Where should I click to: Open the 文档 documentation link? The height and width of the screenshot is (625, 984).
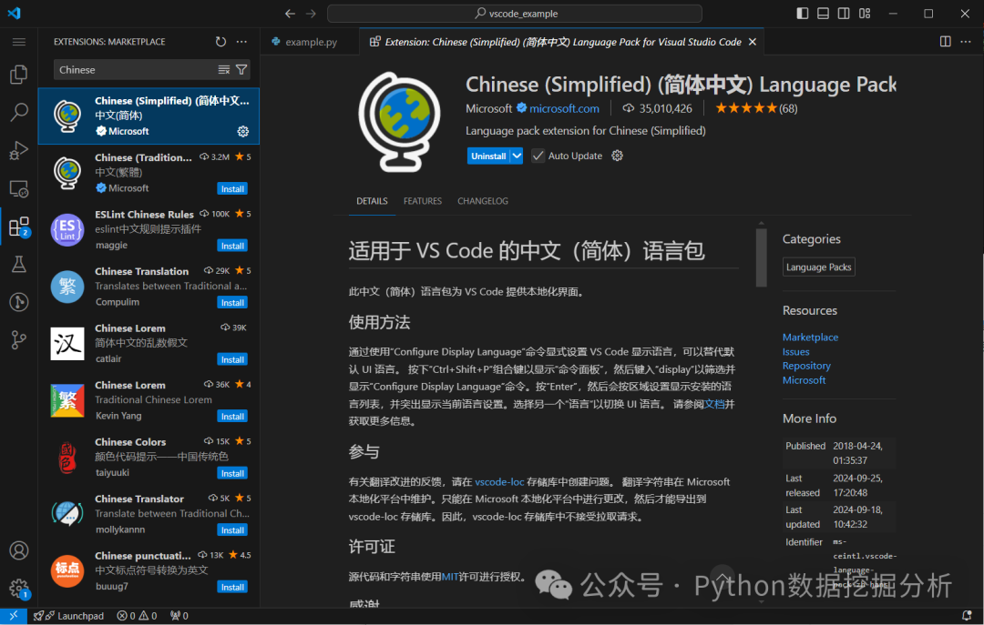point(714,404)
